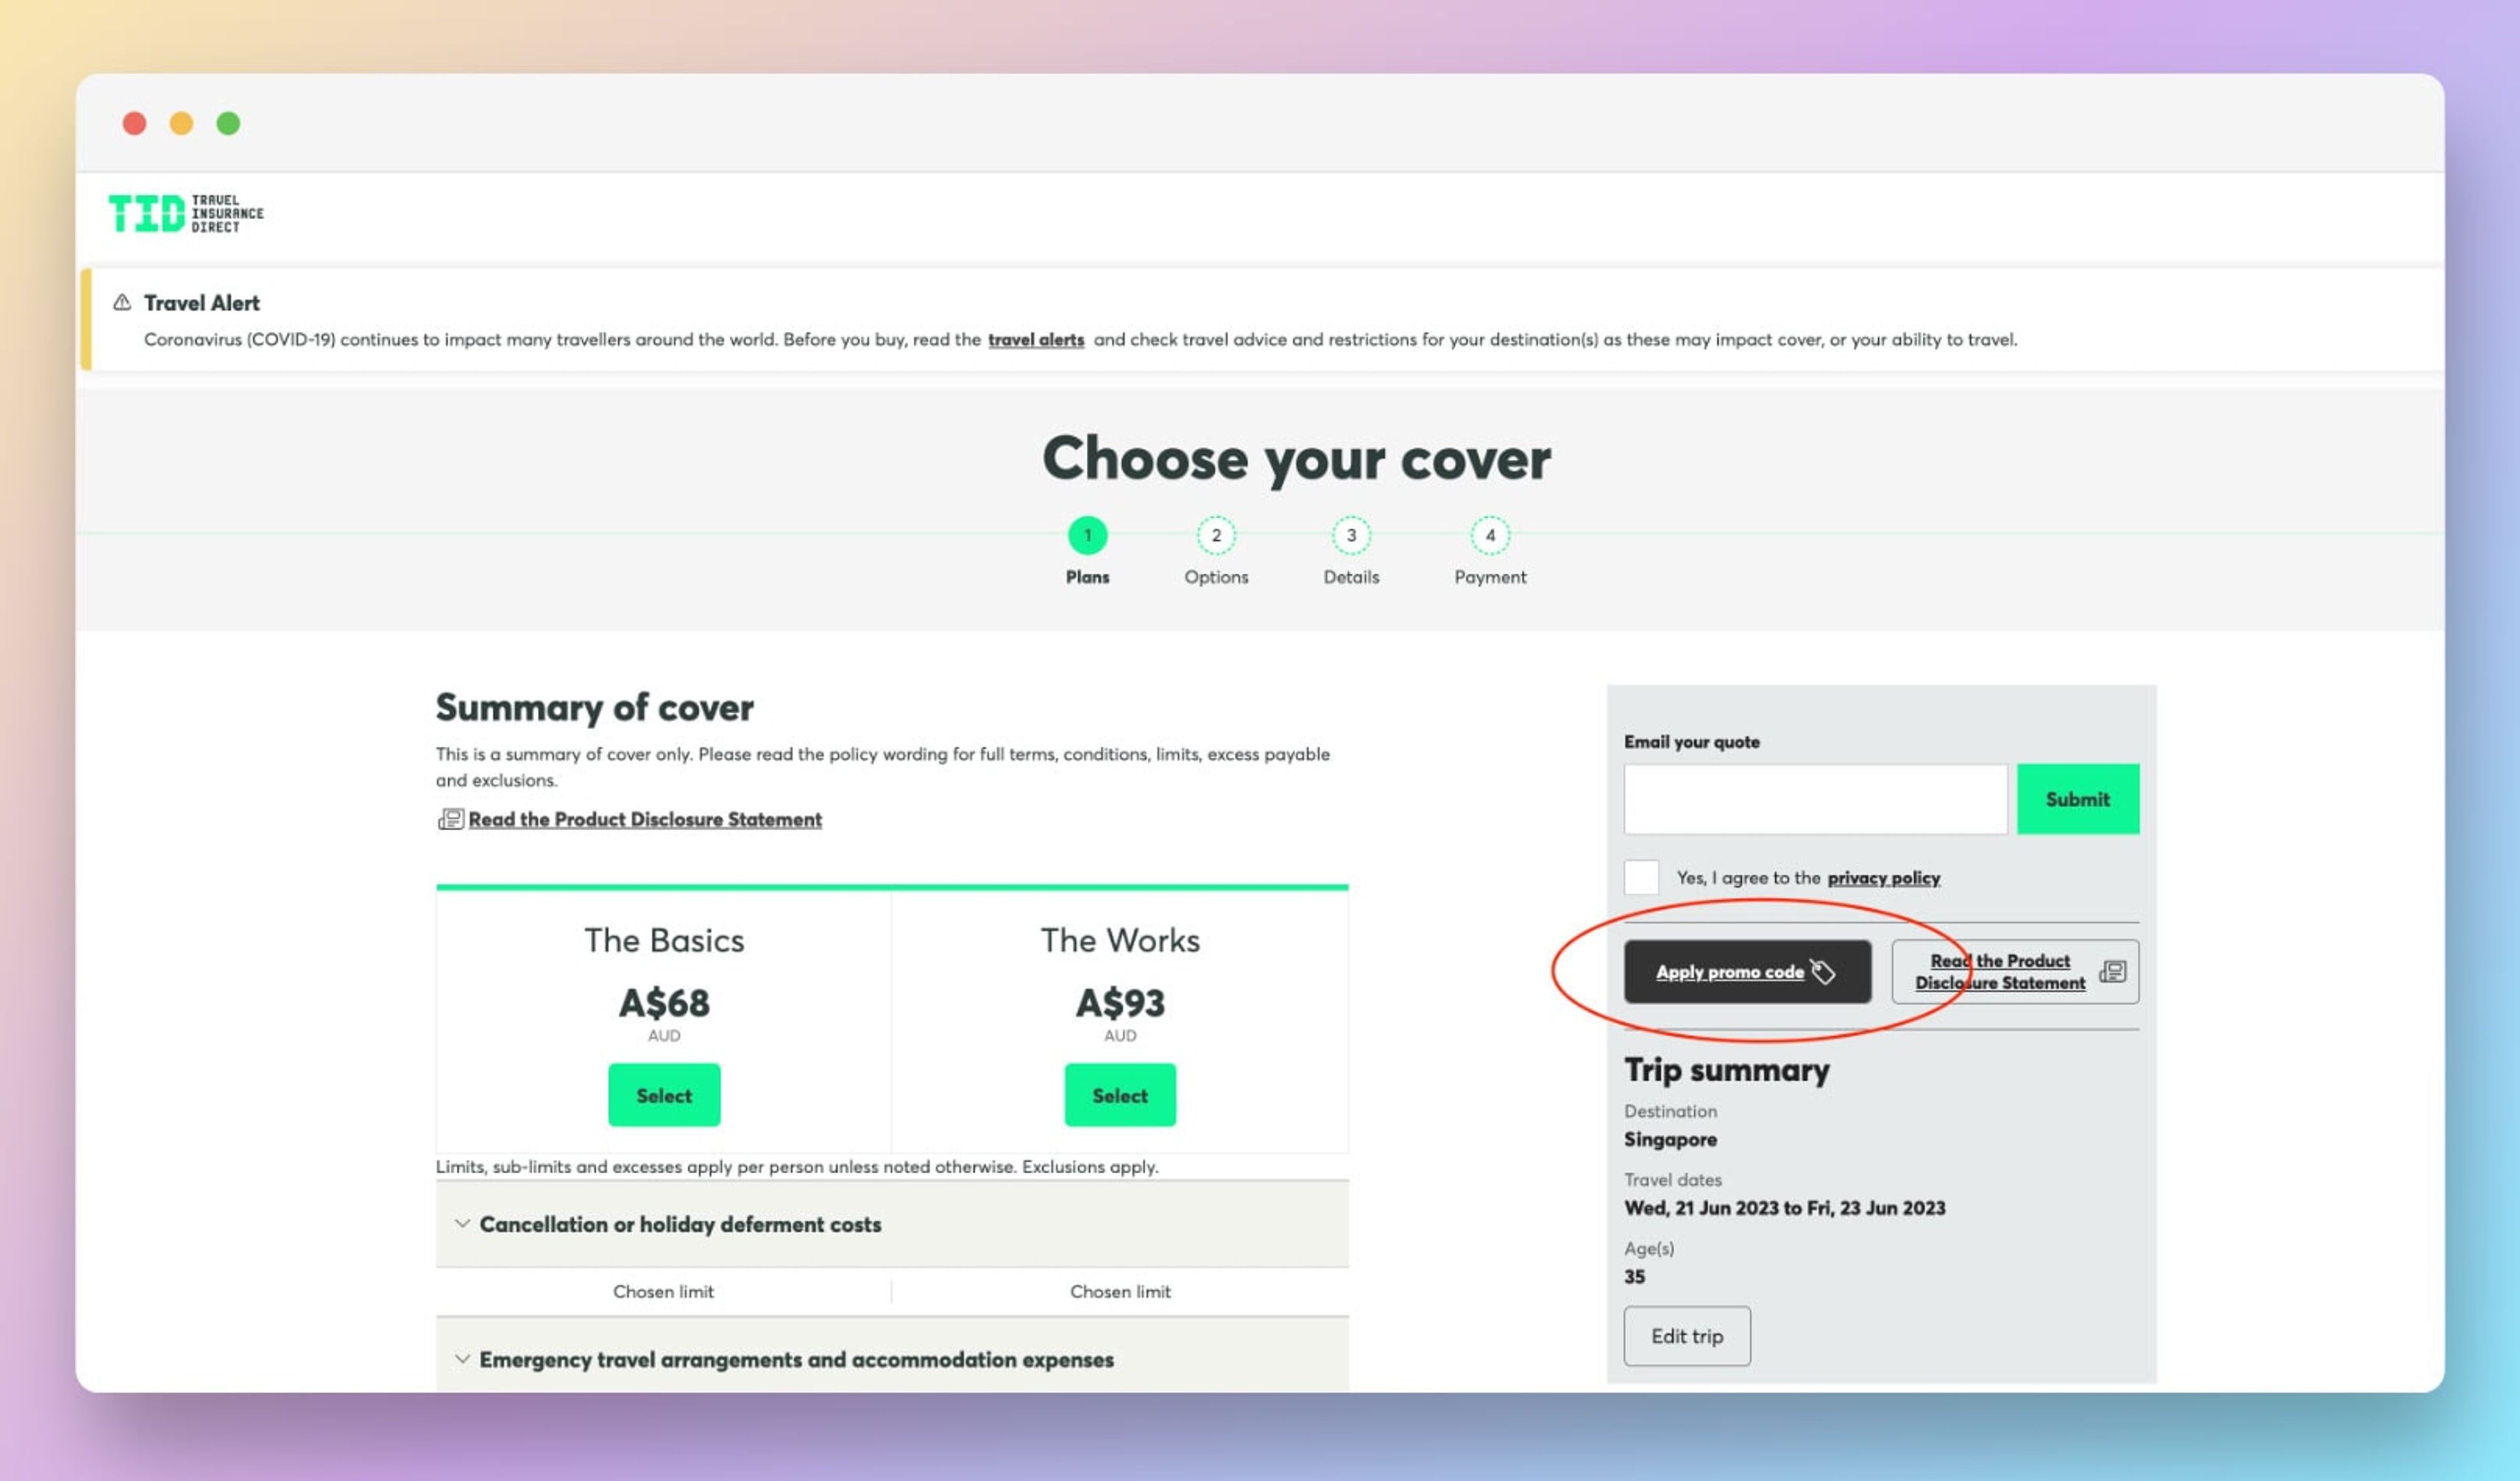
Task: Open the travel alerts link
Action: pos(1035,340)
